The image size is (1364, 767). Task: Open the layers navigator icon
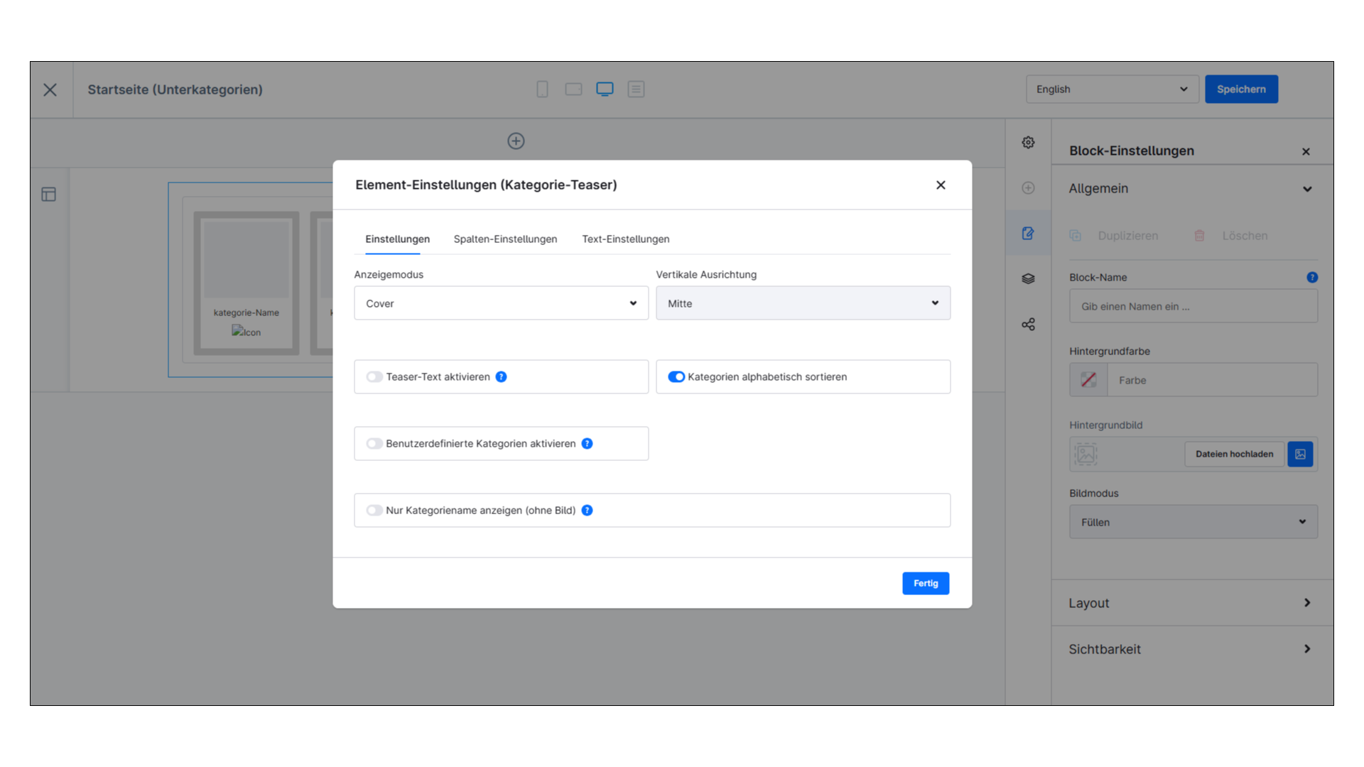(x=1028, y=279)
